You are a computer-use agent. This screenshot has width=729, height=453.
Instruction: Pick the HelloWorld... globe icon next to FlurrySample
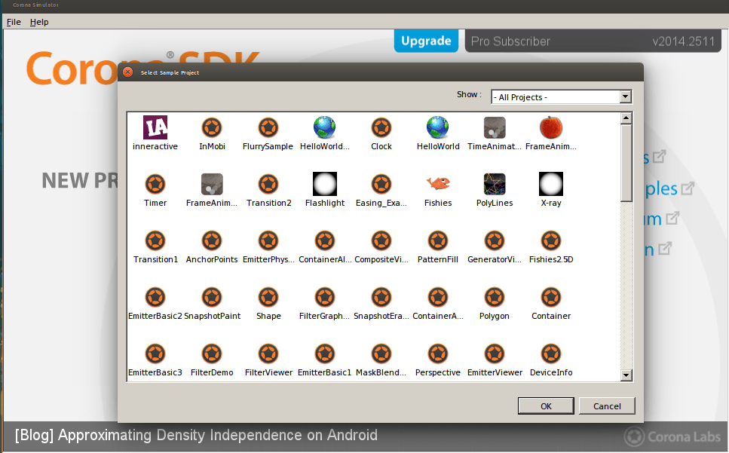click(x=325, y=127)
